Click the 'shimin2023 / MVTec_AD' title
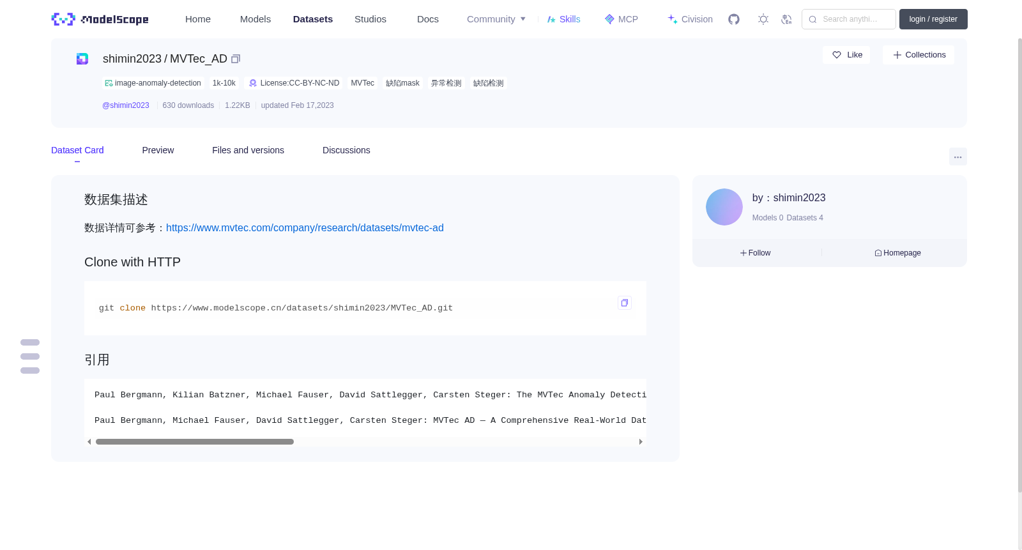The height and width of the screenshot is (550, 1022). [x=165, y=59]
